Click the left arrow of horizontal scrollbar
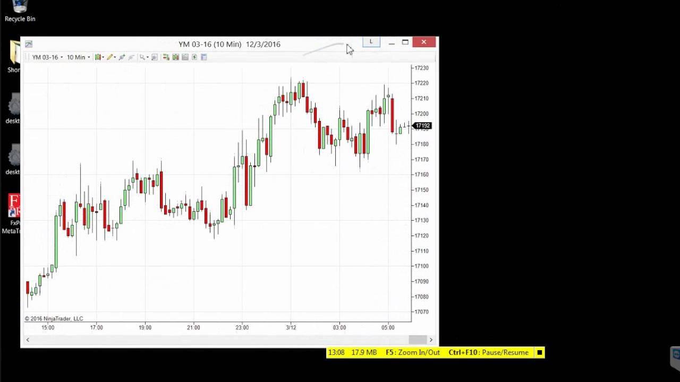Image resolution: width=680 pixels, height=382 pixels. [x=28, y=340]
